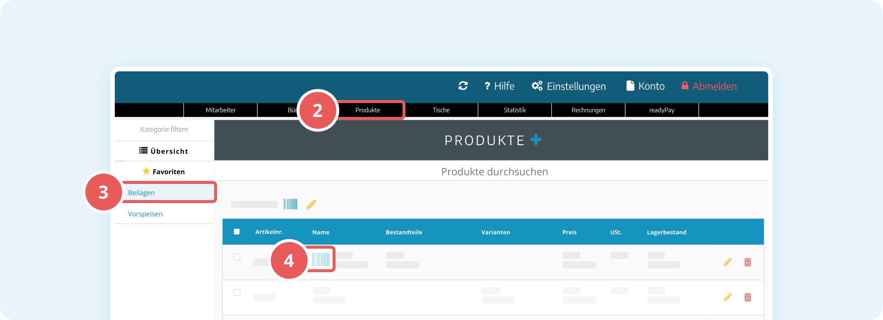Click the pencil icon above the table
883x320 pixels.
pos(311,205)
